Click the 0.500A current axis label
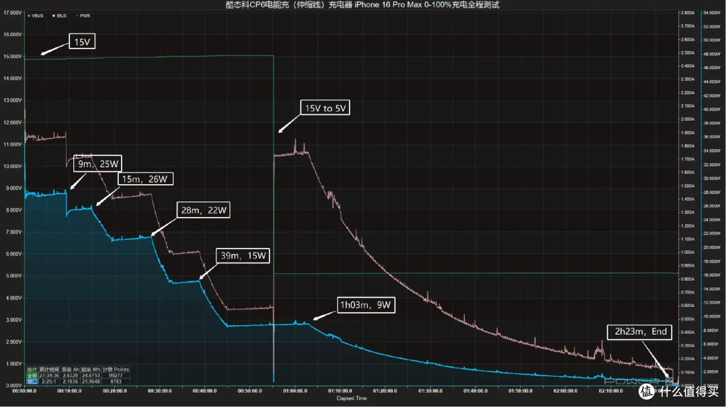726x407 pixels. pos(688,319)
